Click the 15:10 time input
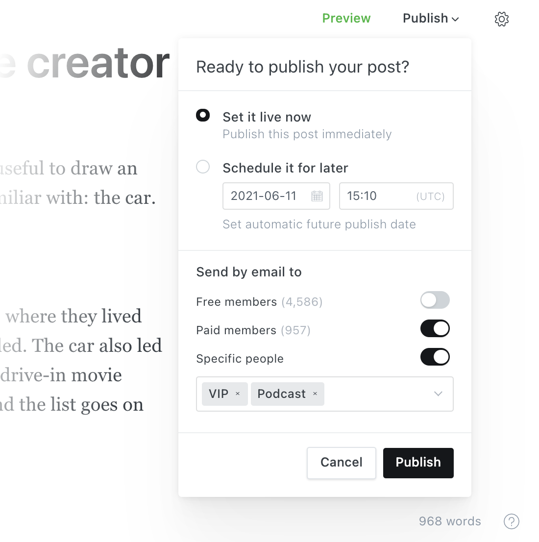Screen dimensions: 539x542 (396, 196)
